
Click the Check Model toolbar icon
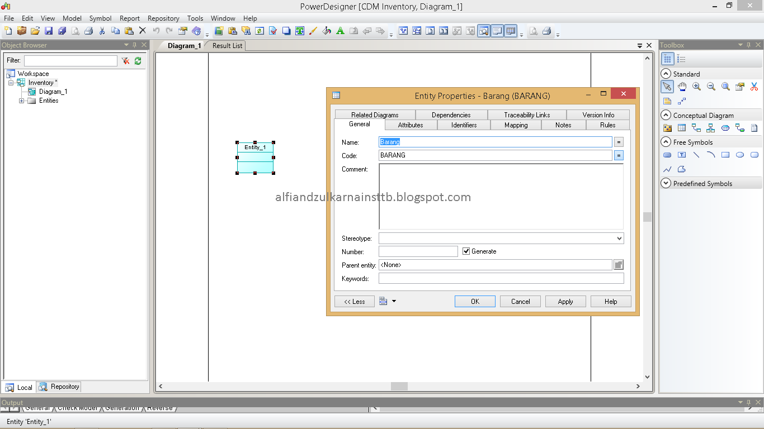tap(272, 31)
